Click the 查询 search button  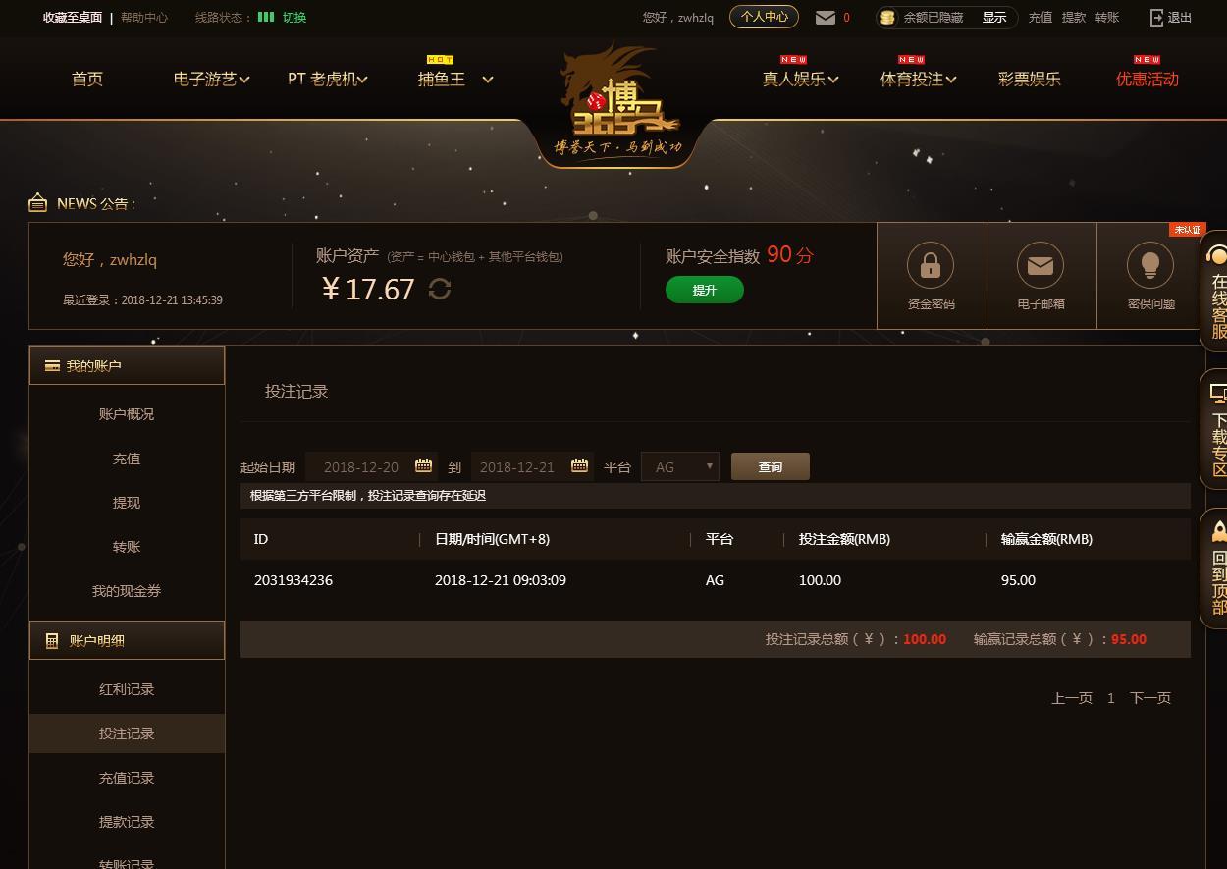pyautogui.click(x=771, y=466)
